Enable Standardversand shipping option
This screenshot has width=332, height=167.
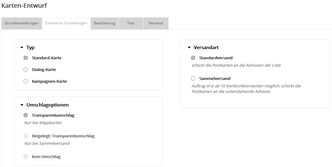(x=193, y=58)
